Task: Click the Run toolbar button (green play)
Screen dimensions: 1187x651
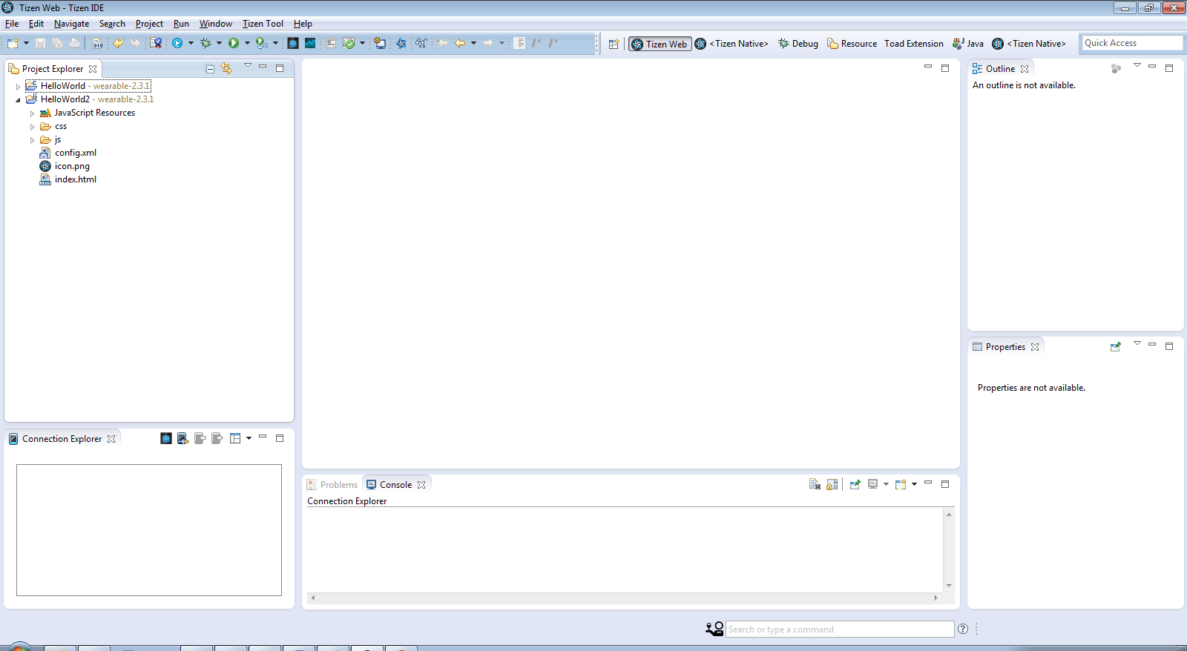Action: (234, 43)
